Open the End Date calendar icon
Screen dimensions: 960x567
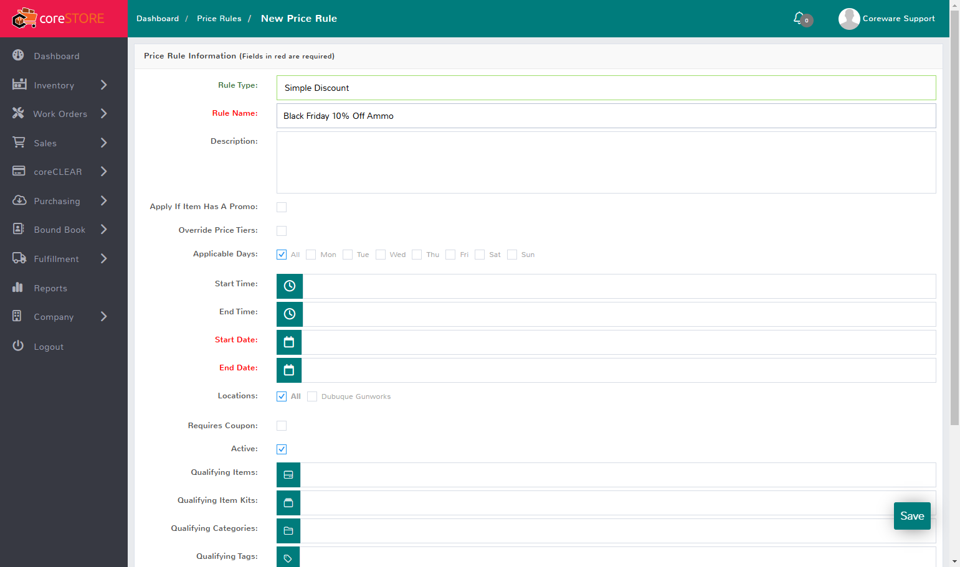coord(289,370)
